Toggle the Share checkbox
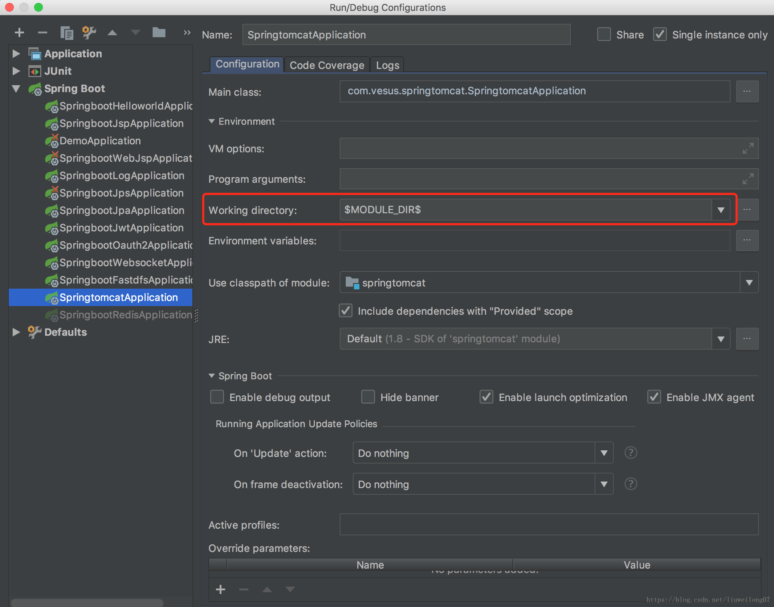 point(604,34)
